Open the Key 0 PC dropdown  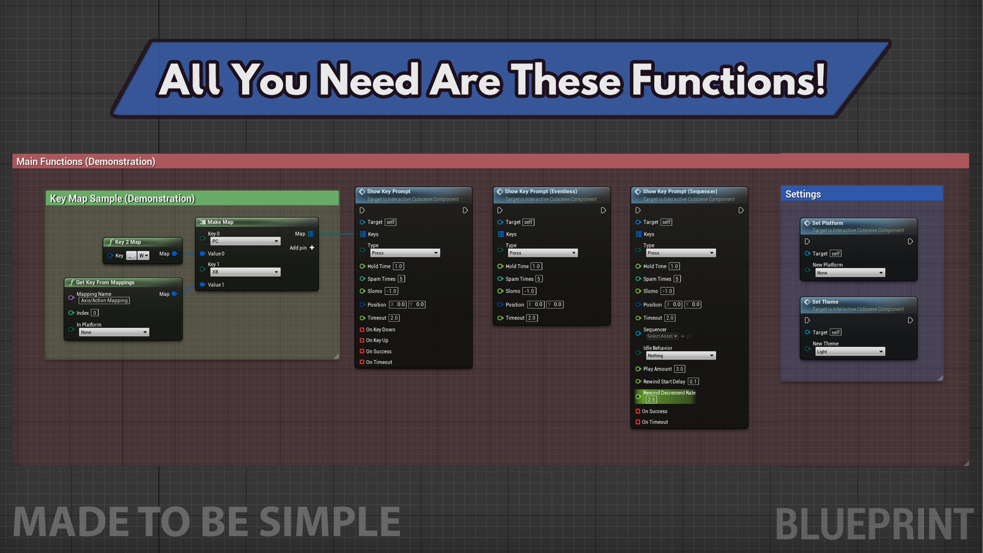pyautogui.click(x=245, y=241)
